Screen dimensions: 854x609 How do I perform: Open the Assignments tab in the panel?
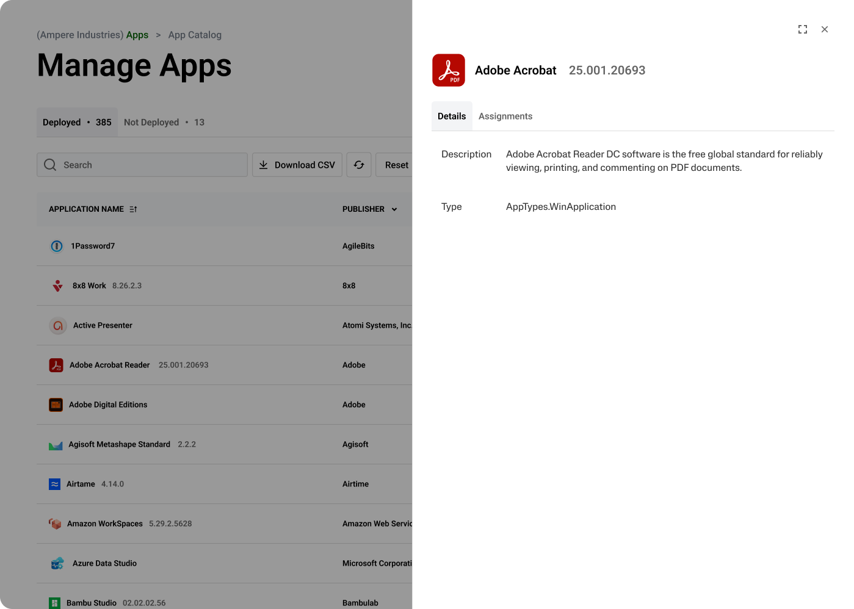[505, 116]
